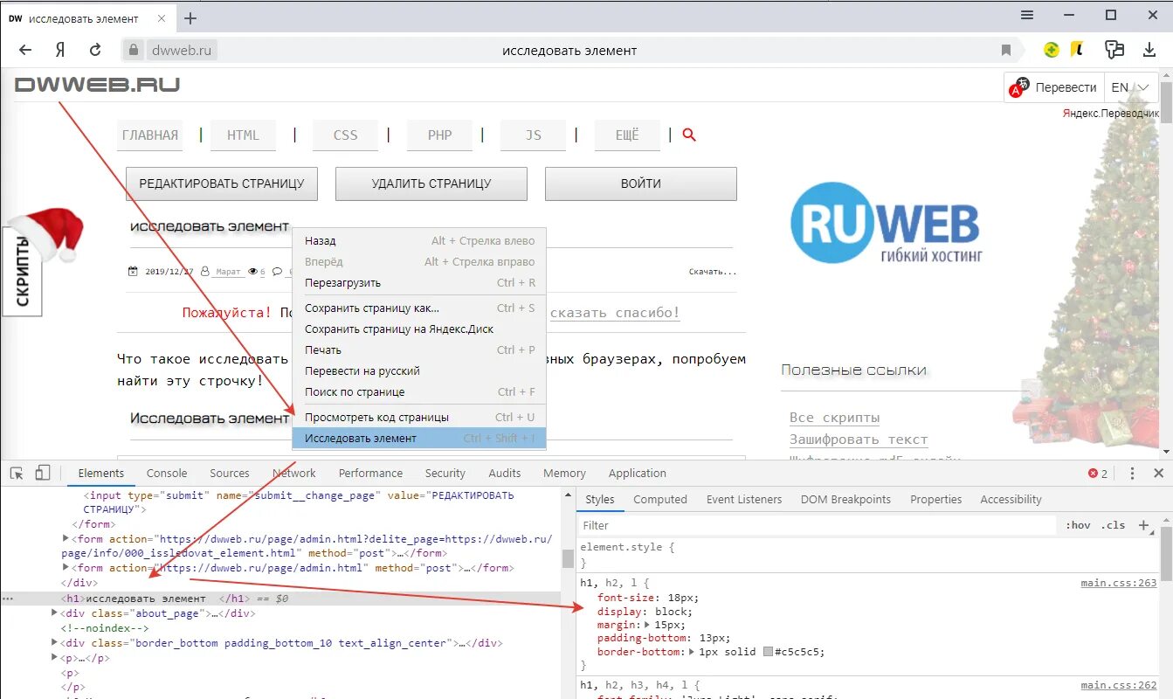Open the Yandex home button
Screen dimensions: 1173x699
[60, 50]
